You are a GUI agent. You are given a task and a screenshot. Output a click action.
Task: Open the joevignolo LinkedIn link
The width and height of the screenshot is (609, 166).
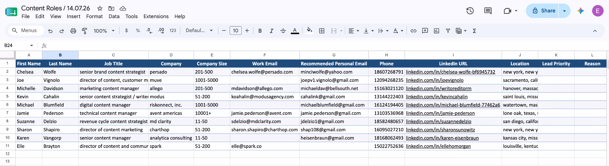click(435, 80)
